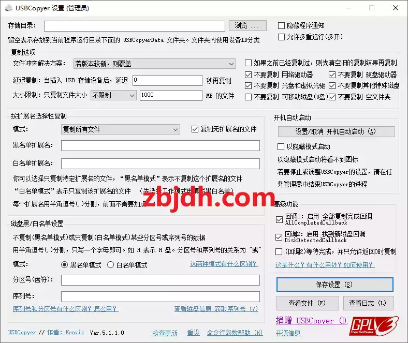The height and width of the screenshot is (343, 408).
Task: Click the 白名单扩展名 input field
Action: coord(161,164)
